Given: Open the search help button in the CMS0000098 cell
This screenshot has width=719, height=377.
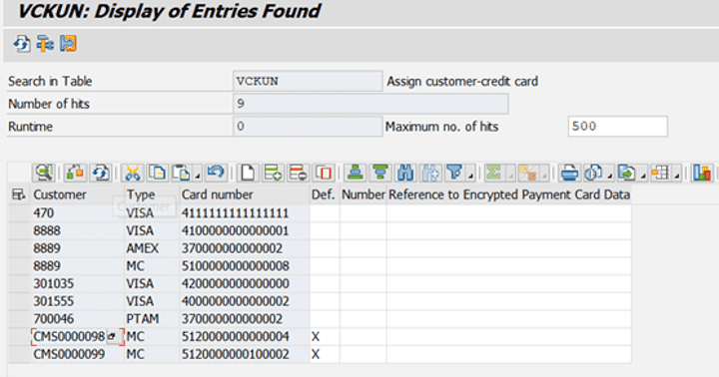Looking at the screenshot, I should [113, 337].
